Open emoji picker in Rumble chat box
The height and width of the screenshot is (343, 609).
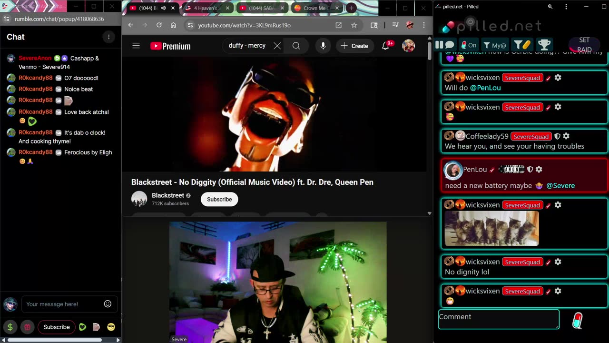108,304
